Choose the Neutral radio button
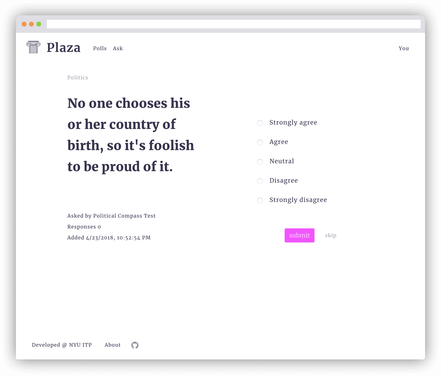This screenshot has height=376, width=441. 260,162
